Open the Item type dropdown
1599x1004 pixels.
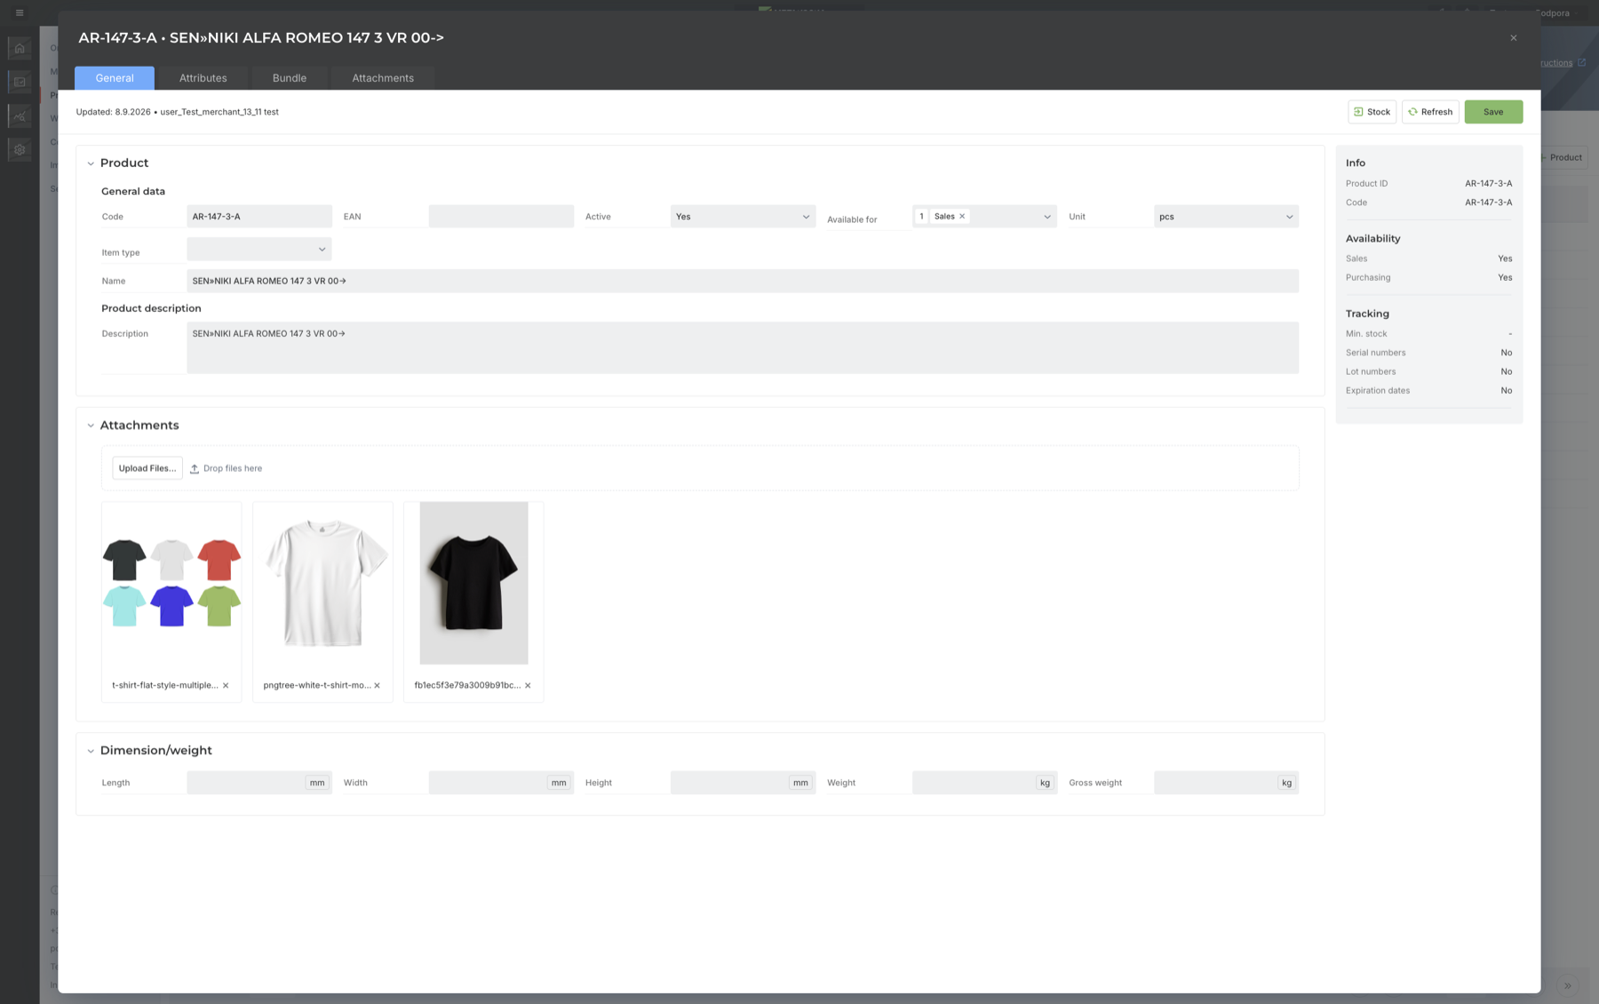click(x=259, y=250)
